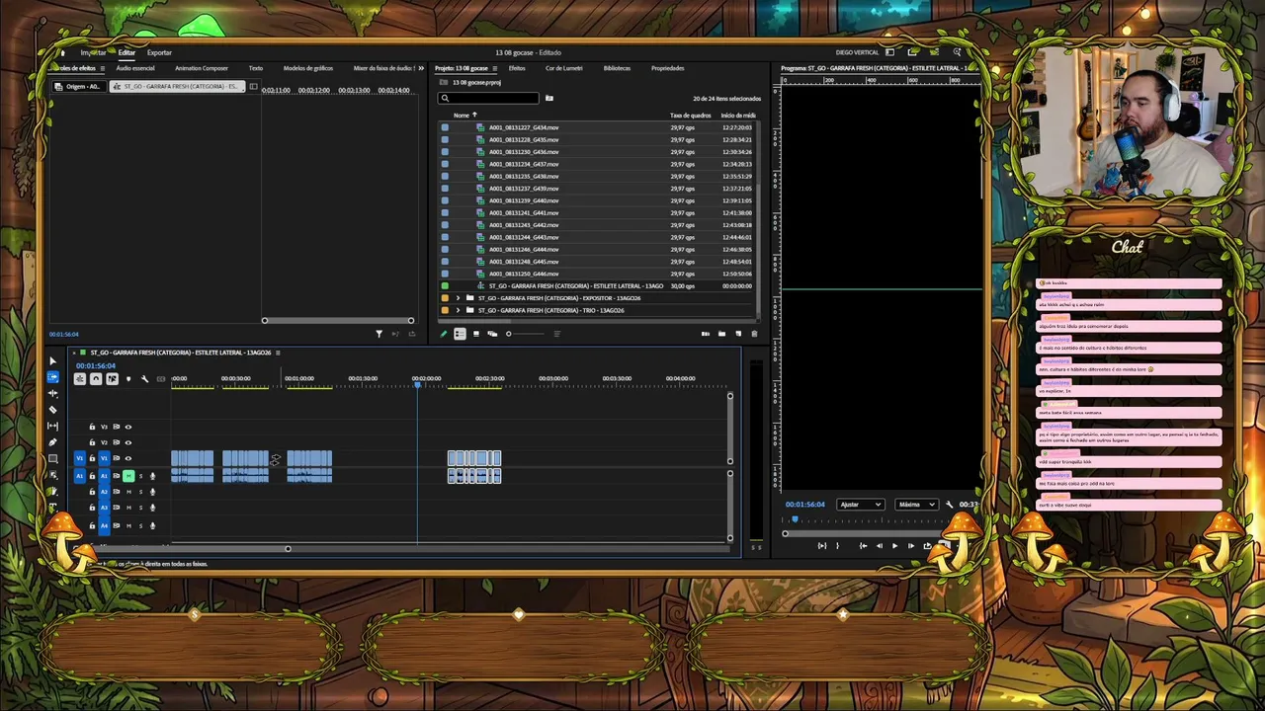The height and width of the screenshot is (711, 1265).
Task: Click New Item icon in Project panel
Action: [x=738, y=334]
